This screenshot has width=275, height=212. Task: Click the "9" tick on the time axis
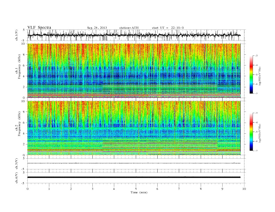pyautogui.click(x=222, y=189)
